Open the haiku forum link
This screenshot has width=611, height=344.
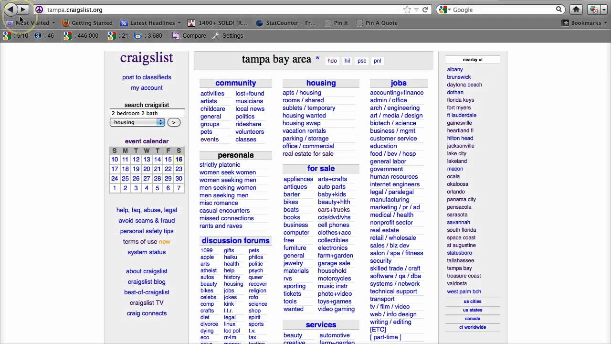pos(230,257)
